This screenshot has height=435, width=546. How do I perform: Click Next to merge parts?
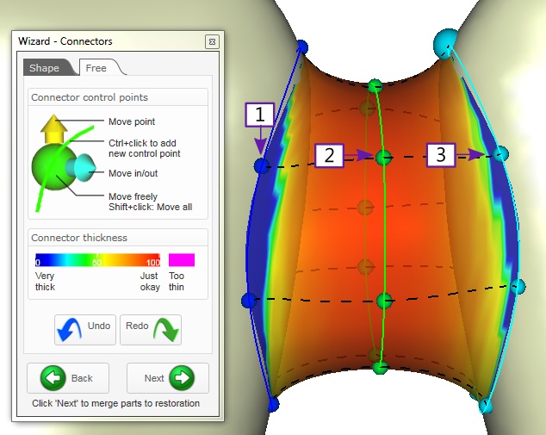(168, 378)
